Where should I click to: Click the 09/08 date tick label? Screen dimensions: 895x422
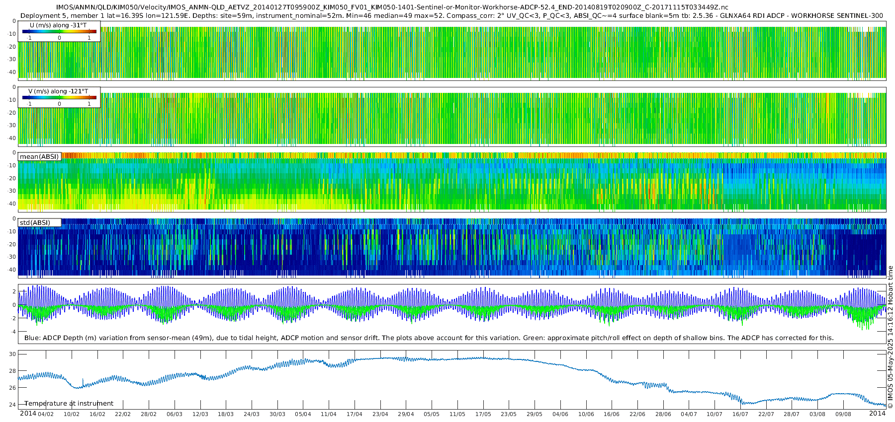click(843, 414)
